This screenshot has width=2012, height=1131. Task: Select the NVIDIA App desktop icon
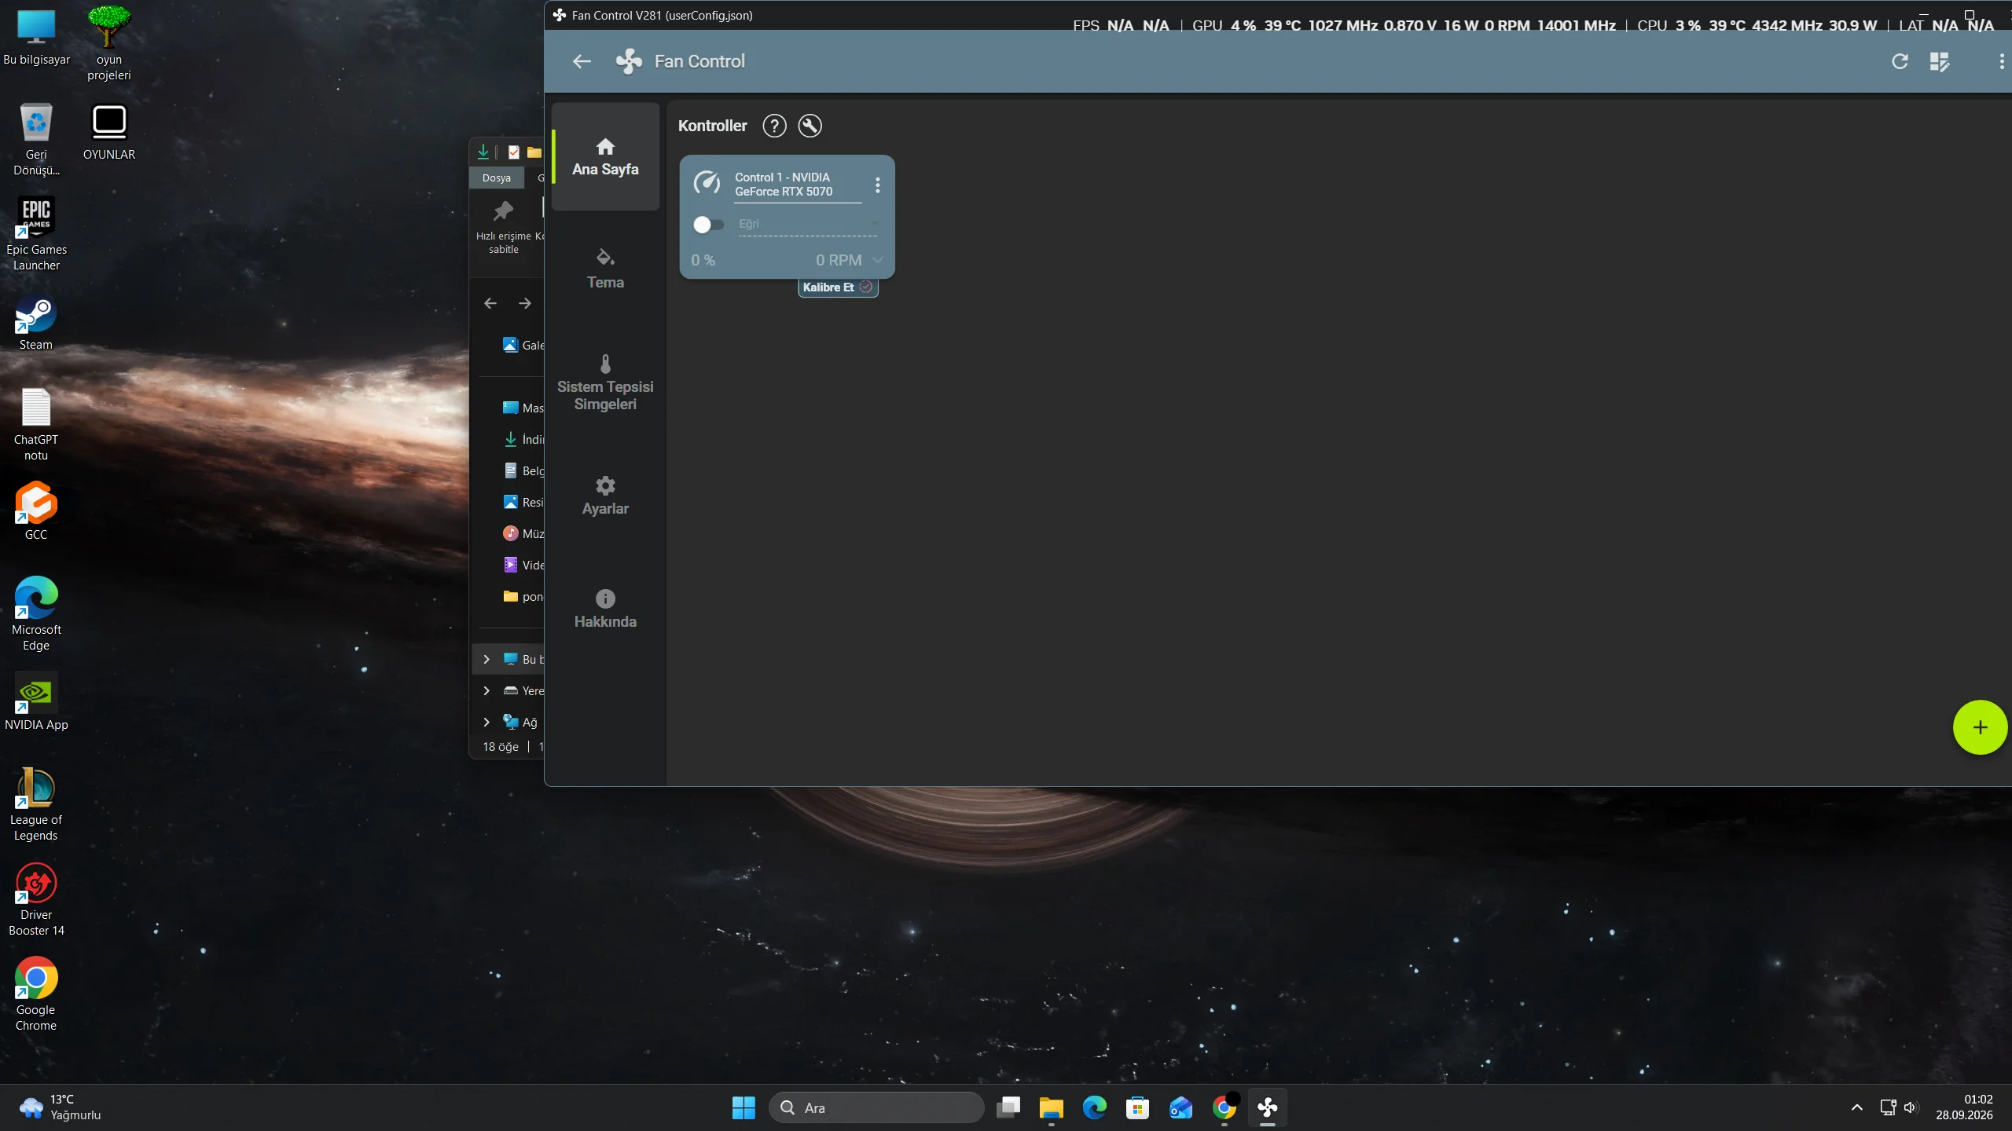pyautogui.click(x=36, y=702)
